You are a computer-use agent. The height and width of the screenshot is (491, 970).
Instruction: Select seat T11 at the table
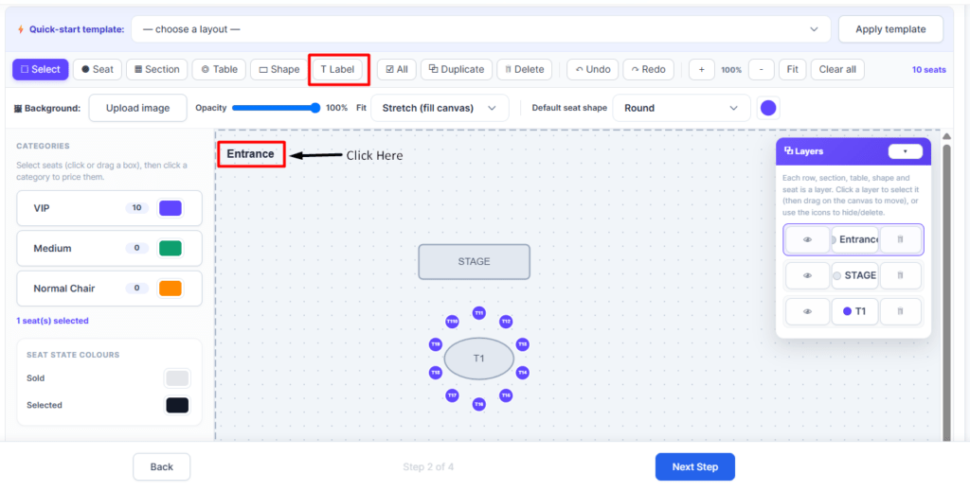[x=478, y=313]
